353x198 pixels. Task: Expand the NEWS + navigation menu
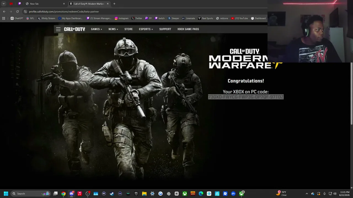[x=113, y=29]
